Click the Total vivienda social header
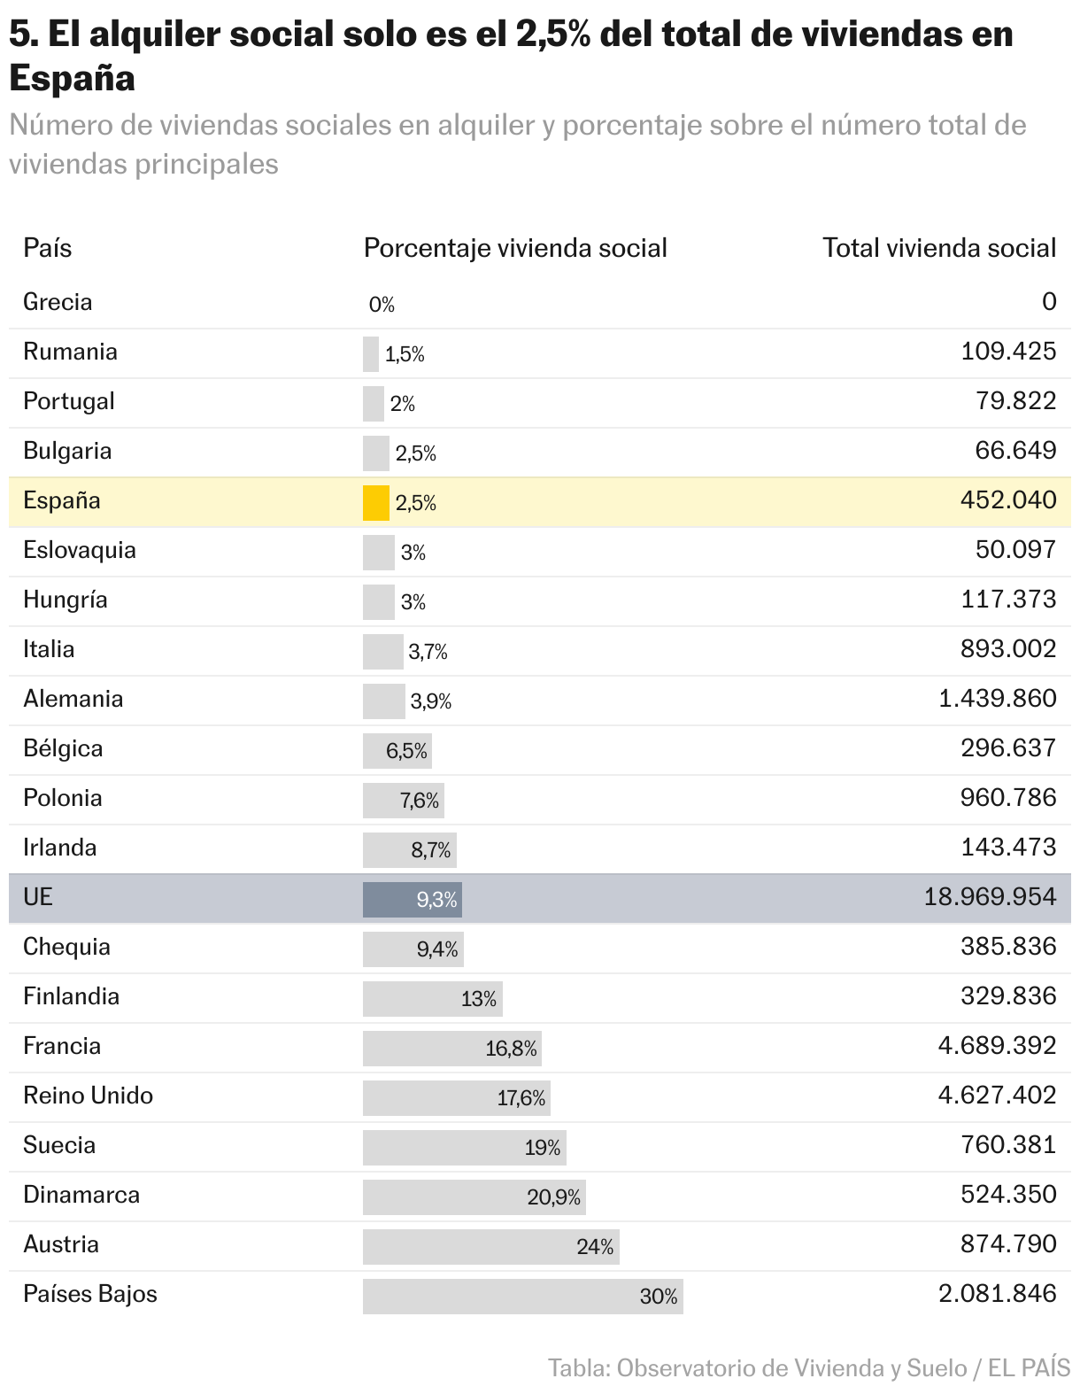 coord(939,248)
